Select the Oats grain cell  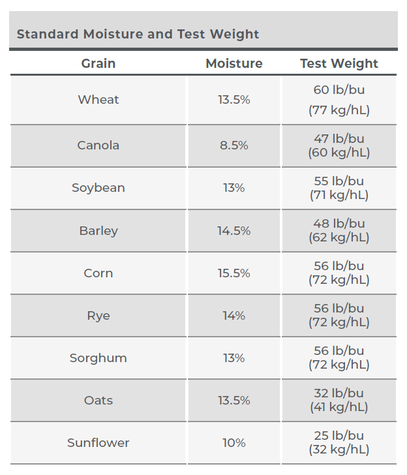(x=98, y=400)
